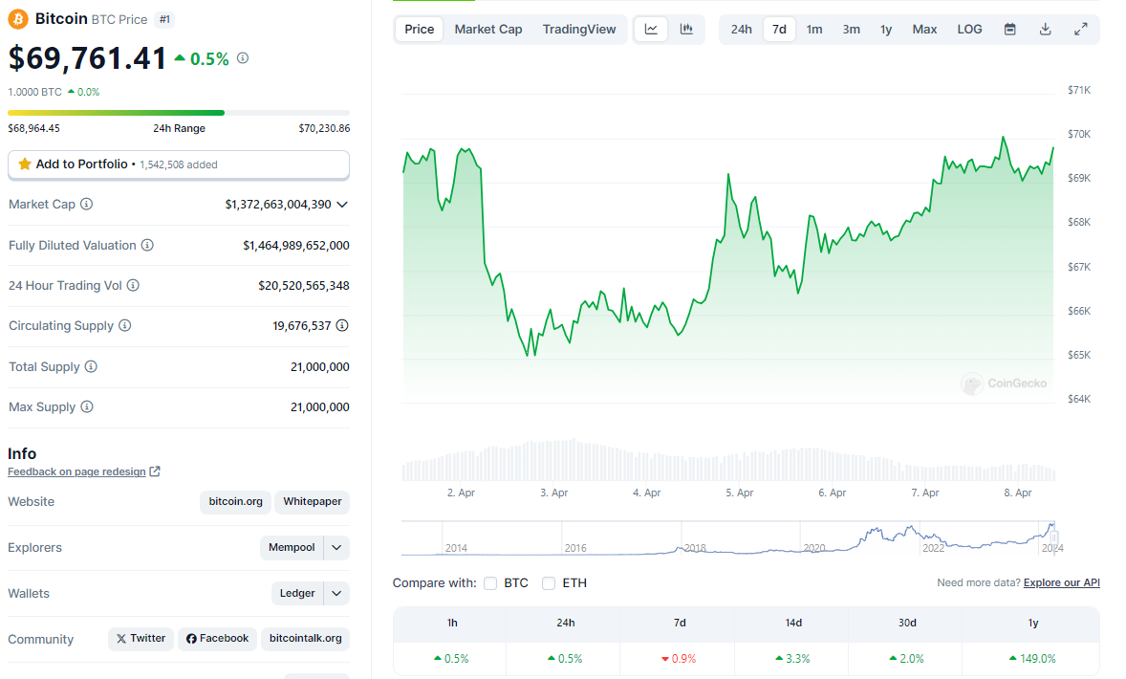Show the Max Supply info tooltip
This screenshot has width=1126, height=679.
(87, 406)
